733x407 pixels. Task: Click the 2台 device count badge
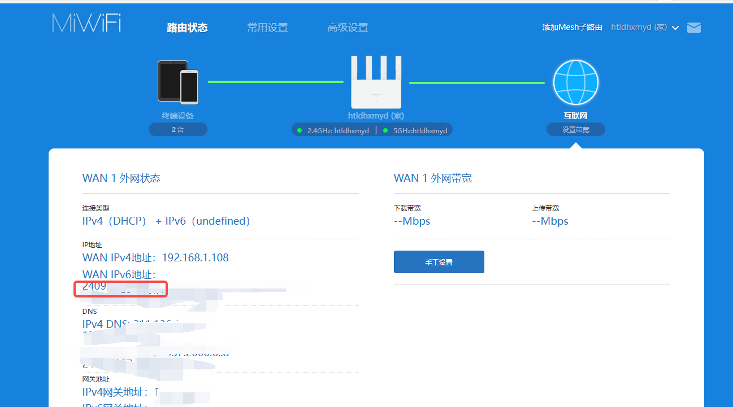pos(178,130)
